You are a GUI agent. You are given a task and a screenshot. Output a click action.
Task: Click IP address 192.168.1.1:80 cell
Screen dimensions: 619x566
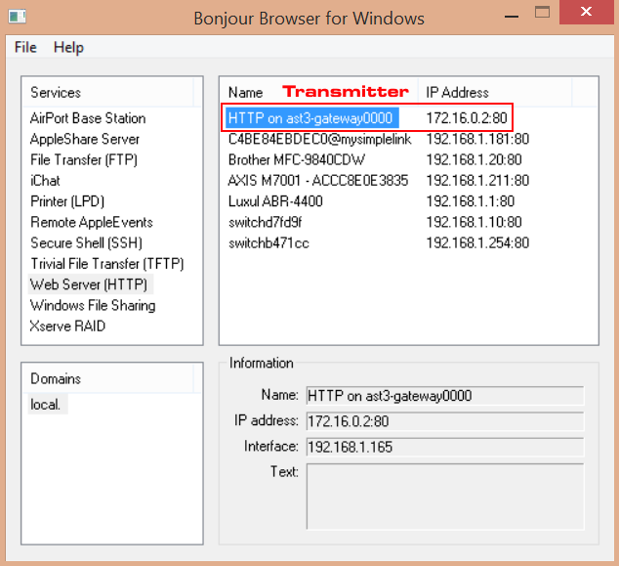[x=471, y=201]
